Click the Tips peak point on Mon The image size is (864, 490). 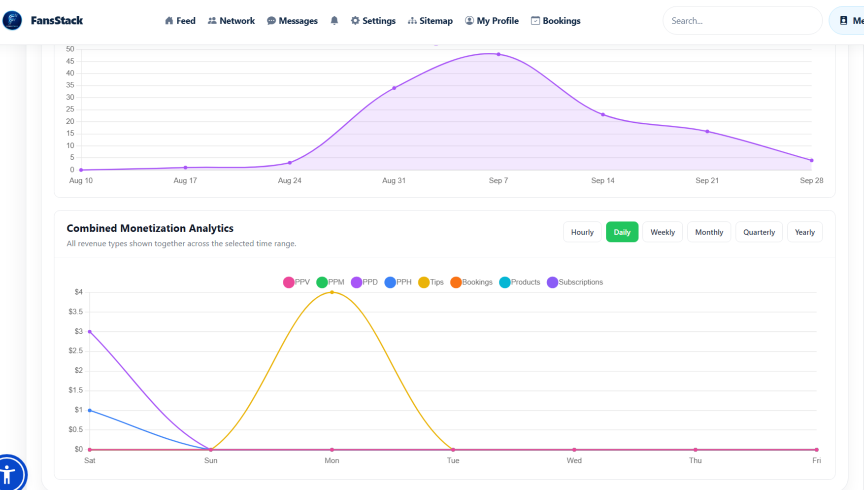pyautogui.click(x=332, y=292)
